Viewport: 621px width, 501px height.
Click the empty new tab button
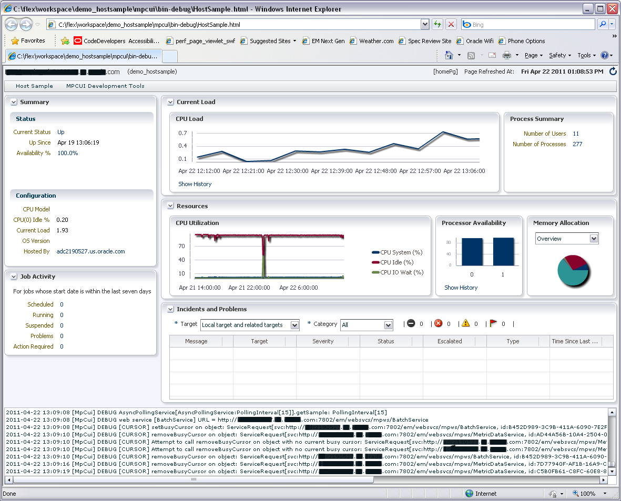pyautogui.click(x=170, y=57)
